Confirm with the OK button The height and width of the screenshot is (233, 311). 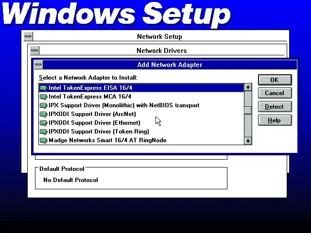[275, 80]
